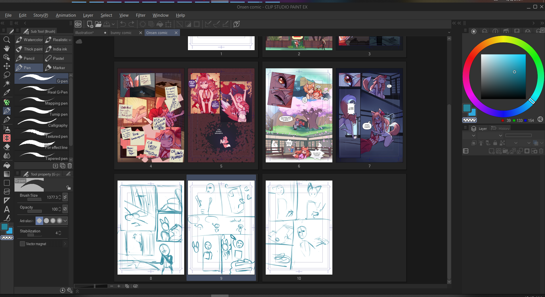
Task: Click the Opacity slider bar
Action: click(35, 211)
